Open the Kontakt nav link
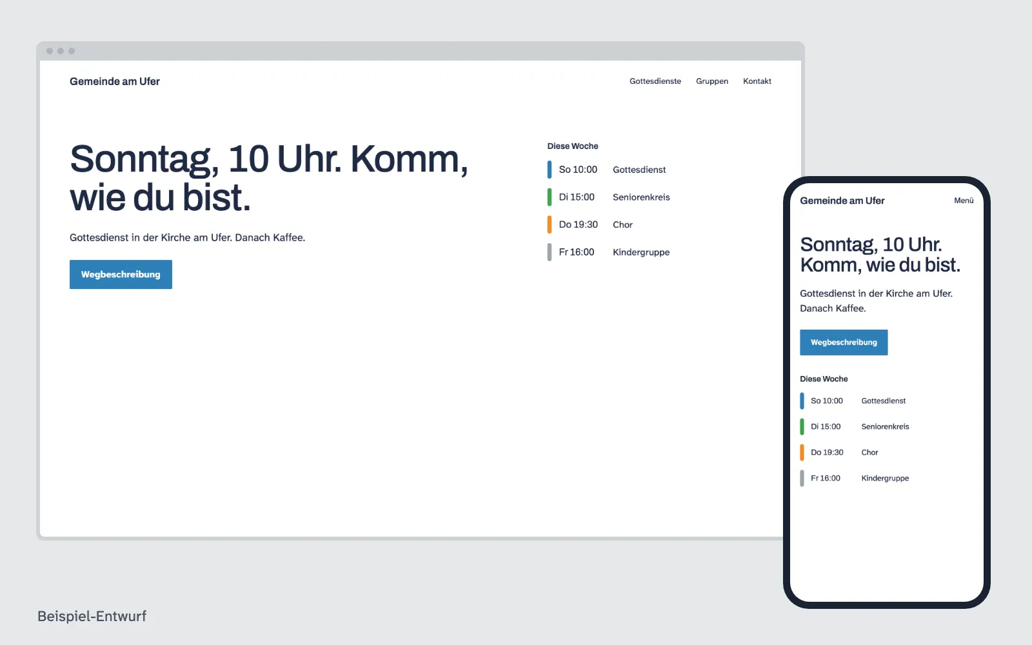The image size is (1032, 645). tap(757, 81)
